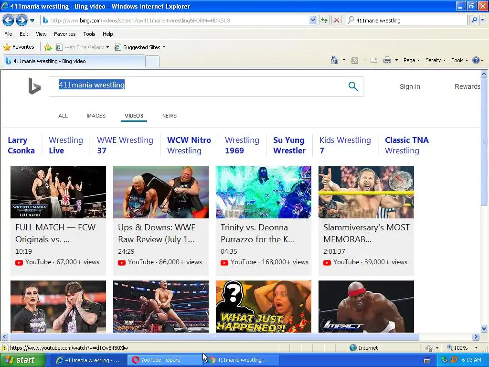Open FULL MATCH ECW Originals video thumbnail
The width and height of the screenshot is (489, 367).
click(58, 192)
